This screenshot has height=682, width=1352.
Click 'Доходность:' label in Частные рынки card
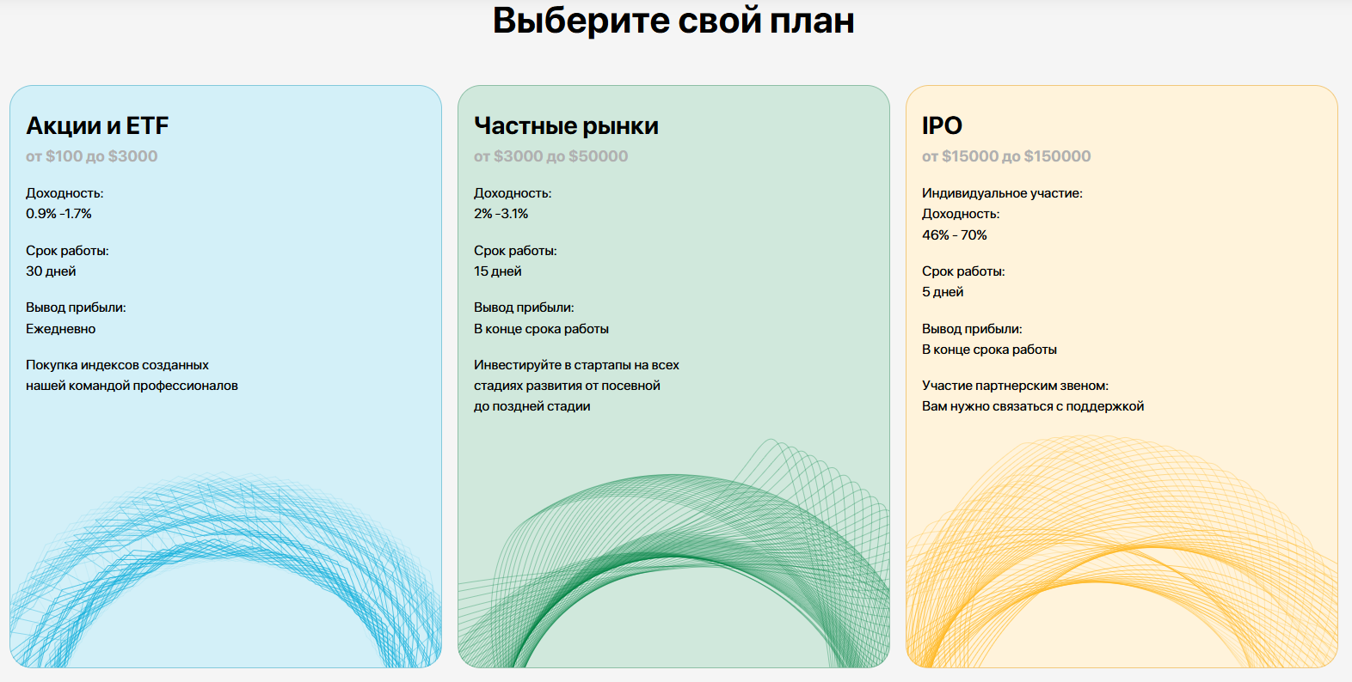pyautogui.click(x=513, y=193)
